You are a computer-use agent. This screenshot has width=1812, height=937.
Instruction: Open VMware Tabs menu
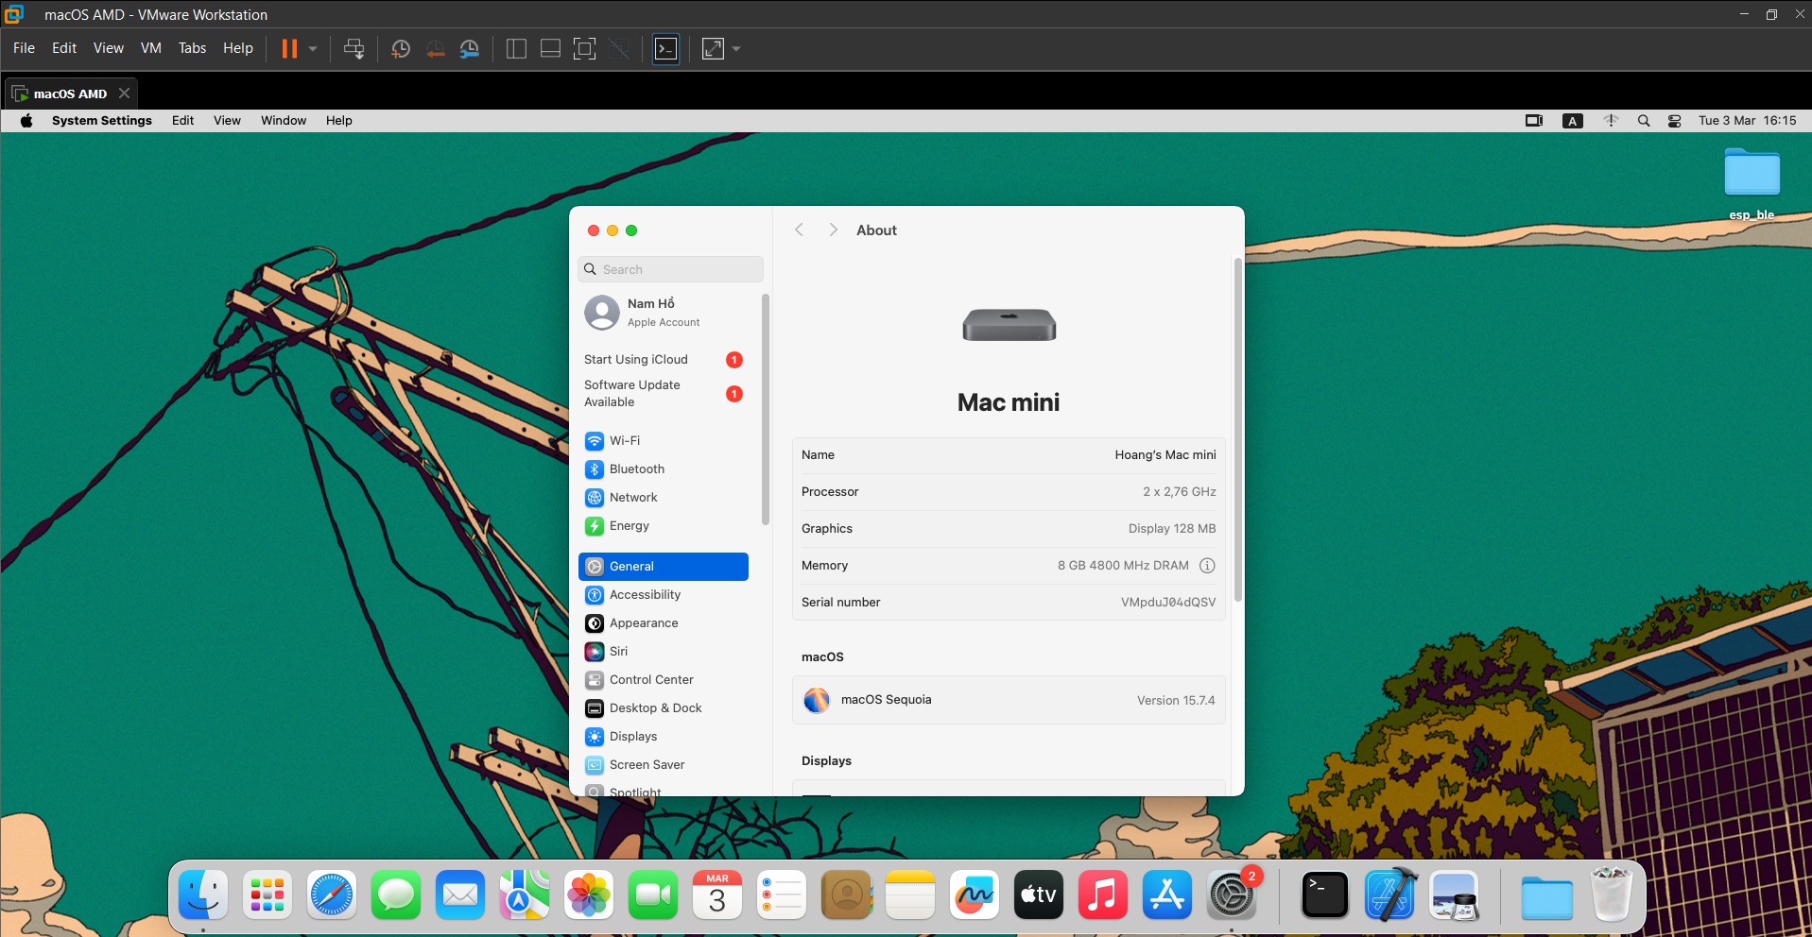(x=192, y=48)
